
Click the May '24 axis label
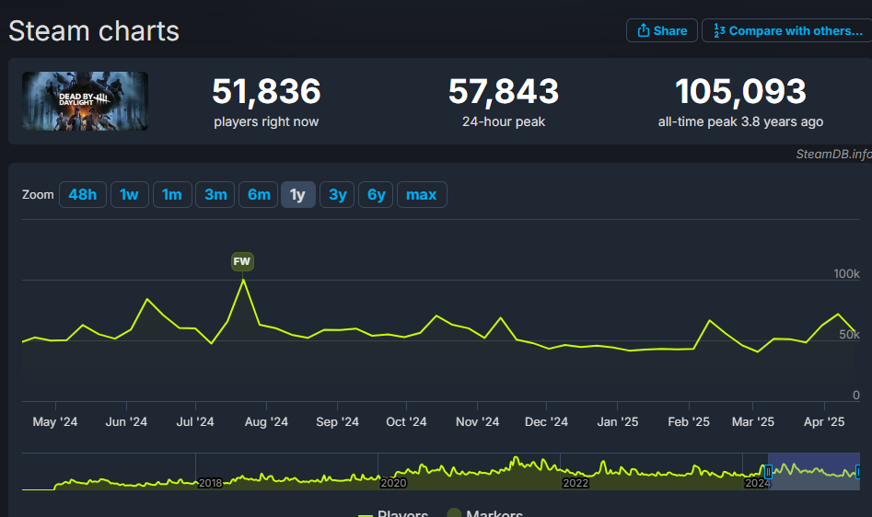(x=55, y=421)
